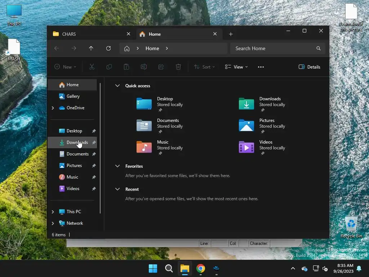Select the Recycle Bin desktop icon
The width and height of the screenshot is (369, 277).
click(x=351, y=227)
